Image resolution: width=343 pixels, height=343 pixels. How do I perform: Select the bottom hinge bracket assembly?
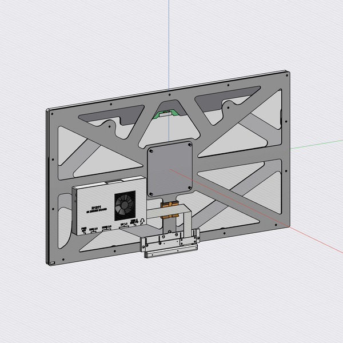tap(170, 243)
